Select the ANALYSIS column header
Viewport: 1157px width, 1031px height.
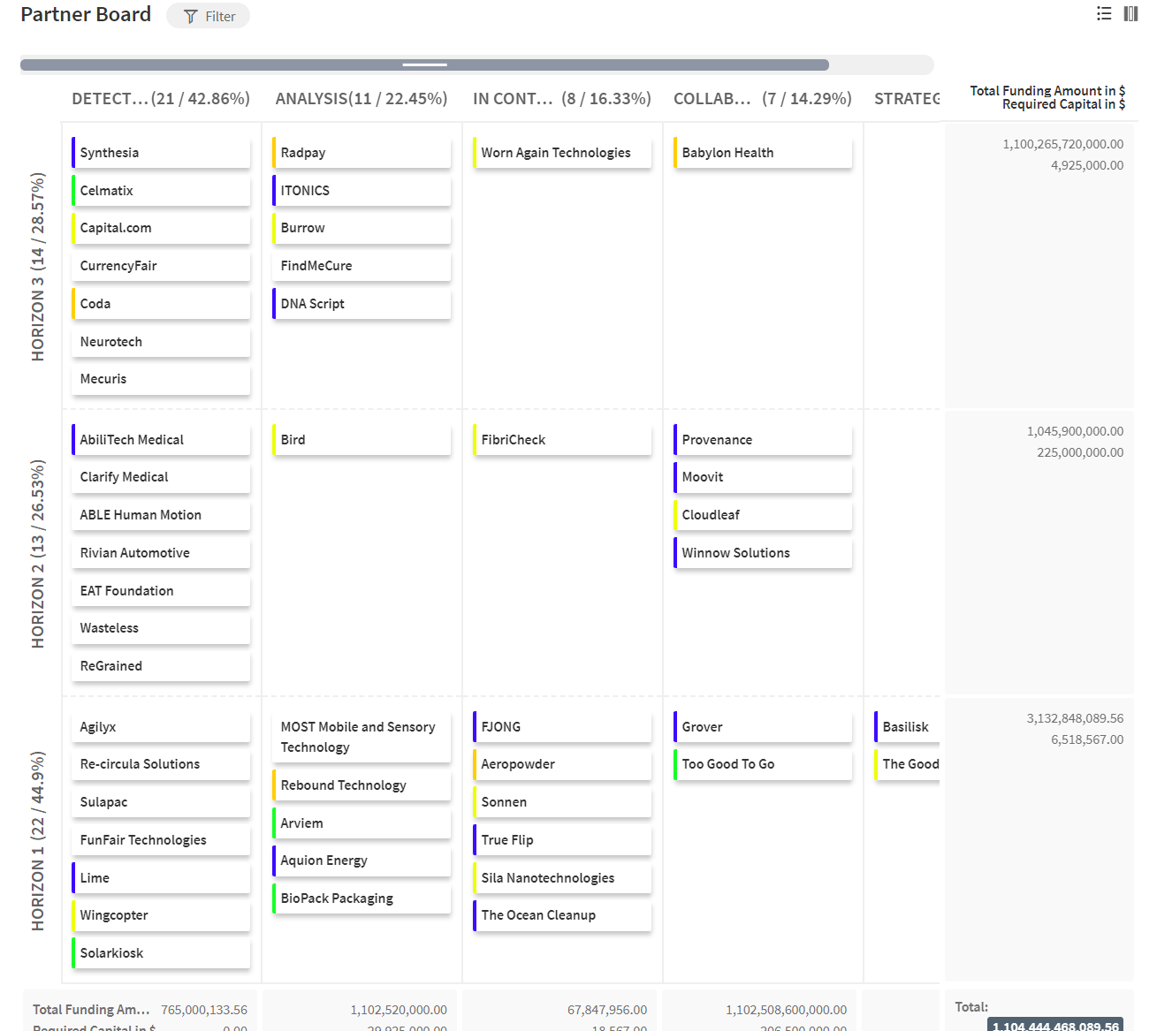(361, 99)
